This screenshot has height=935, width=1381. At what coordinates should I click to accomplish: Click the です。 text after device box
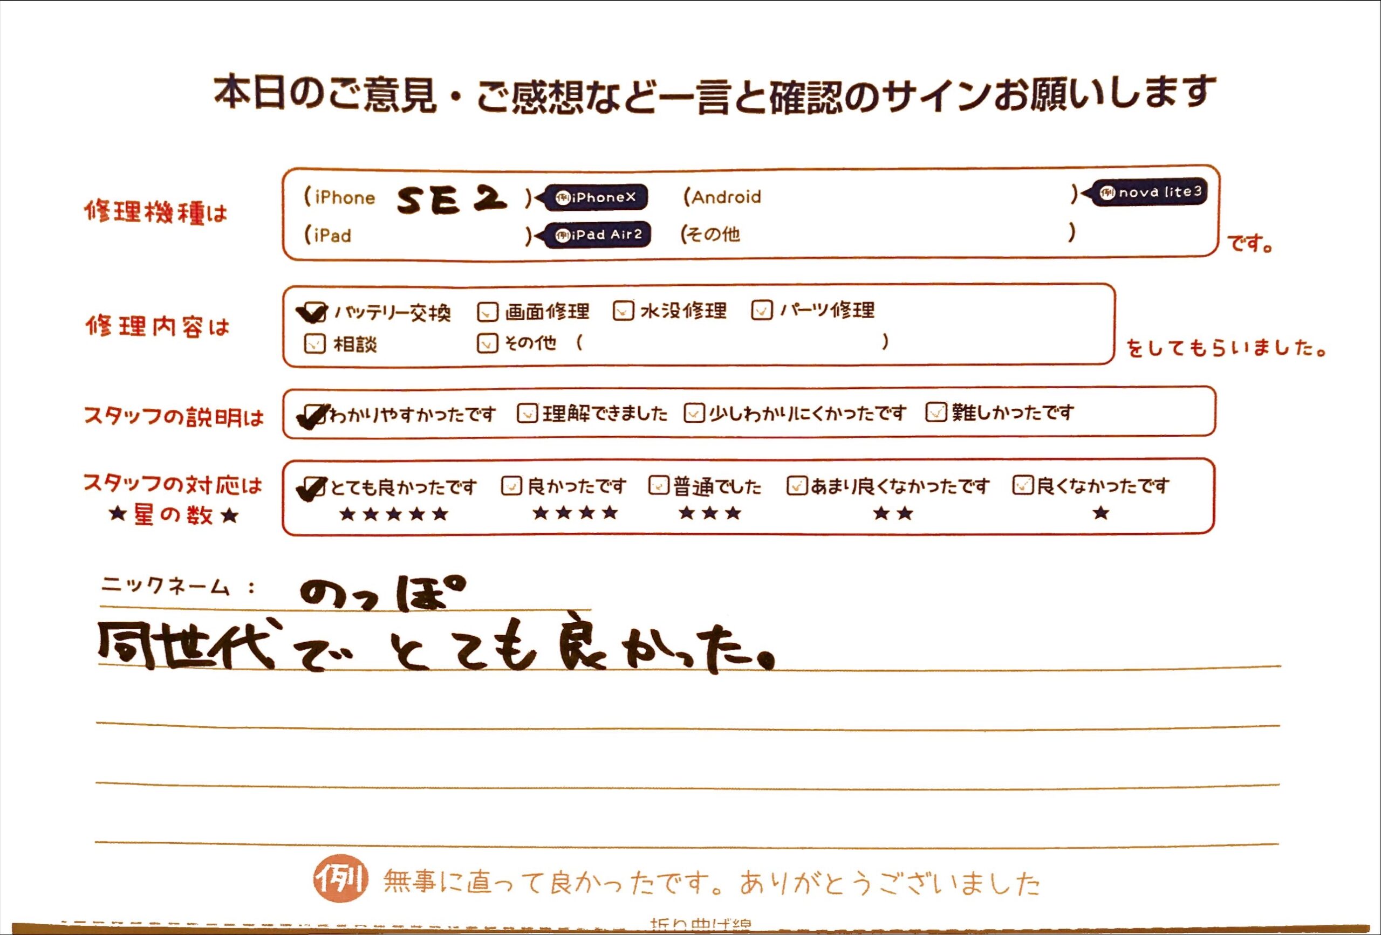1250,244
